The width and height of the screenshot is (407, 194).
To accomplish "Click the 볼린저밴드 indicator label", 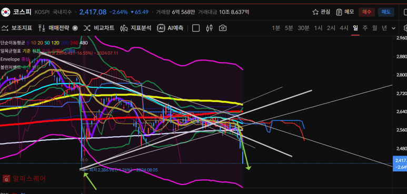I will tap(11, 67).
